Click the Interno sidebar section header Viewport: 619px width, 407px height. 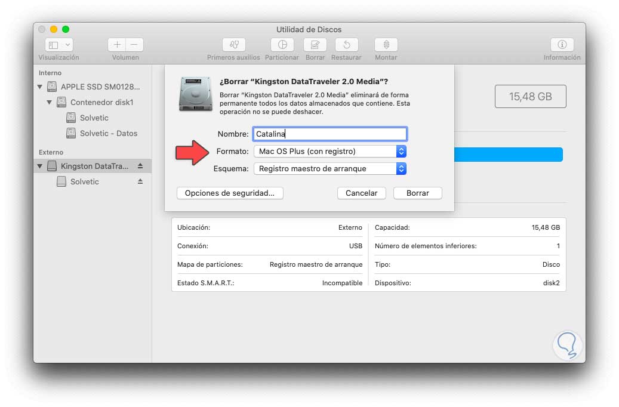click(50, 73)
